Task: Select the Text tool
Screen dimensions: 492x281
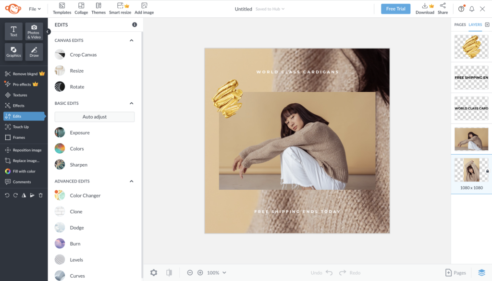Action: [13, 31]
